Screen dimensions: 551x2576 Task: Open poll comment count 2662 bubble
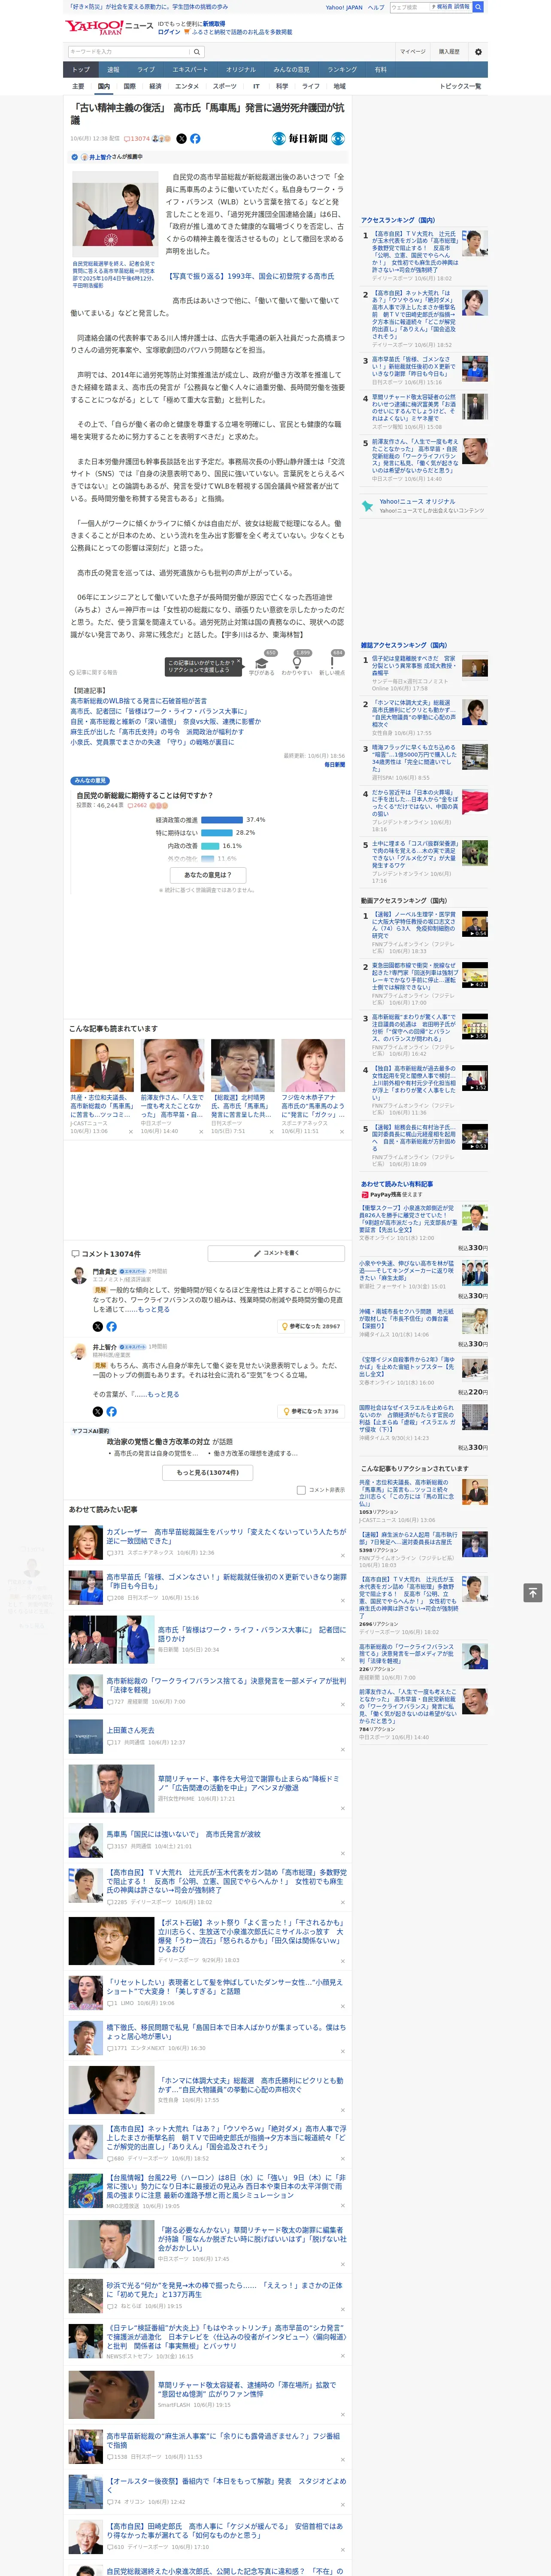[136, 805]
